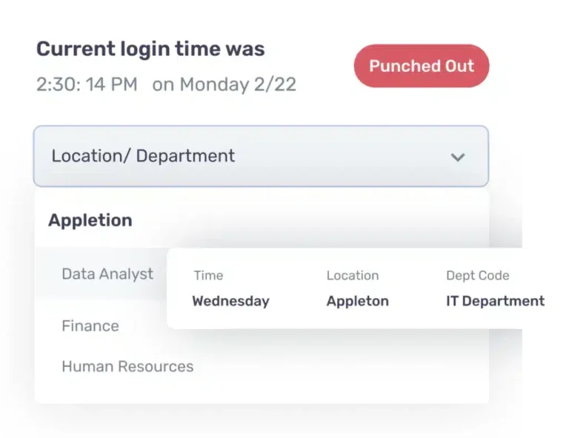This screenshot has height=438, width=569.
Task: Open the Location/ Department combo box label
Action: click(x=143, y=156)
